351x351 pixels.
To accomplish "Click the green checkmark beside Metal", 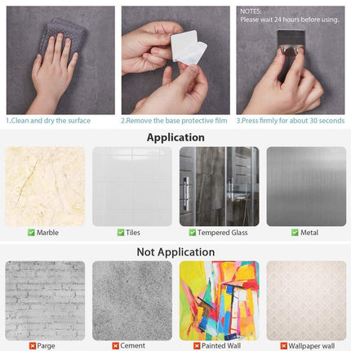I will coord(295,233).
